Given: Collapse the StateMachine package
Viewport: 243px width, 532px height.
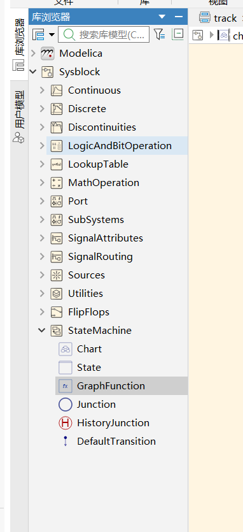Looking at the screenshot, I should [x=42, y=331].
